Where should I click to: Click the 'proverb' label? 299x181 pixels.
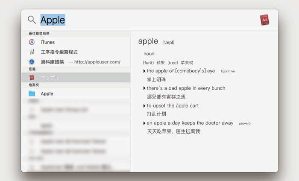click(245, 123)
